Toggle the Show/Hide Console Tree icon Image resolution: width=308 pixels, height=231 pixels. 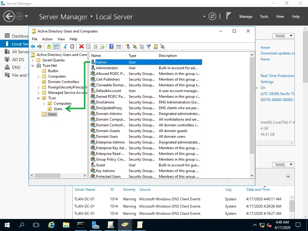coord(56,47)
